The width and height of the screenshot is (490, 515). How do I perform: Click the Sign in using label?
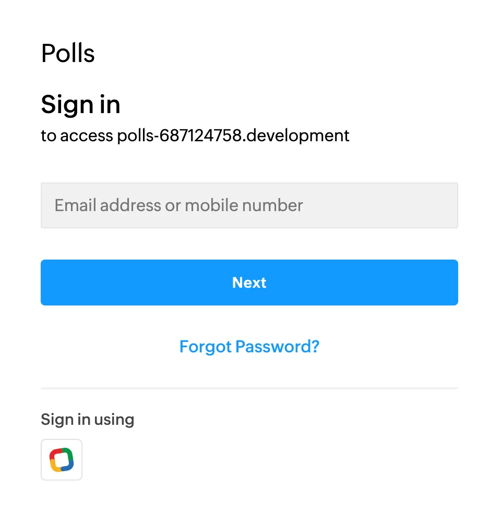pyautogui.click(x=87, y=420)
